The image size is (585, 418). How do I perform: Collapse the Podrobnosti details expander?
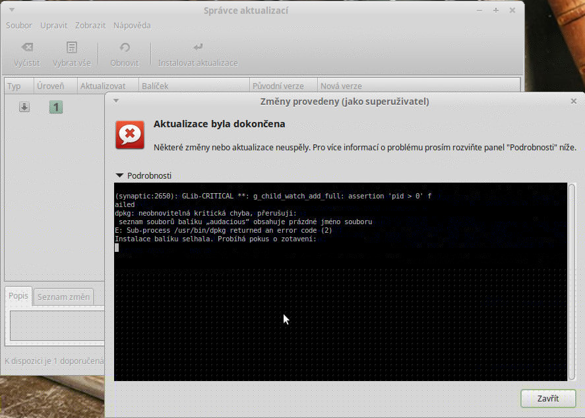tap(119, 175)
